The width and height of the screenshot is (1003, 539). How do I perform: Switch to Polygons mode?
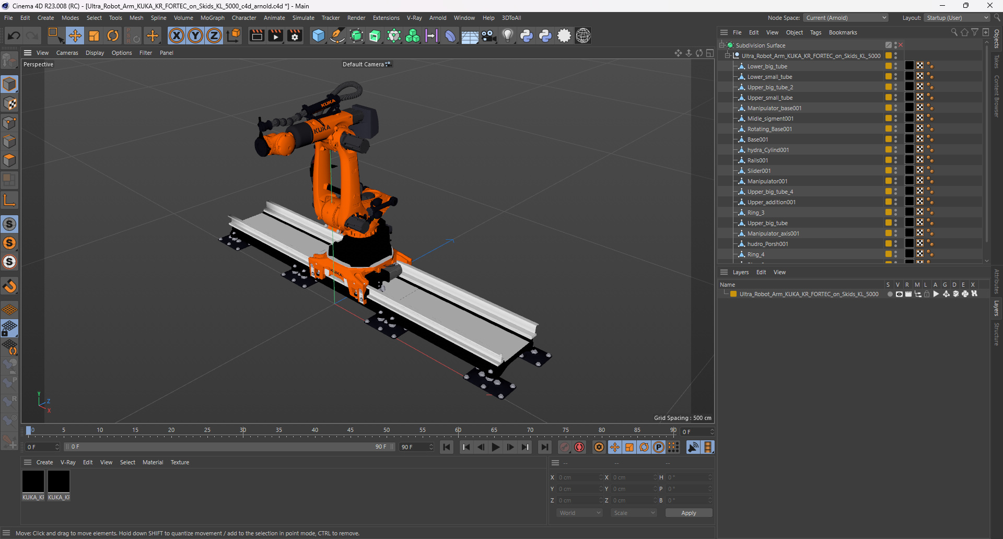pyautogui.click(x=9, y=160)
